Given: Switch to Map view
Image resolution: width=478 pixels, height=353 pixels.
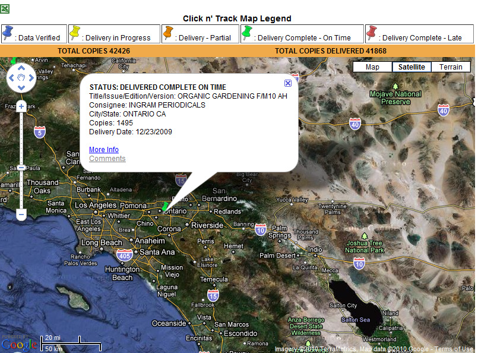Looking at the screenshot, I should [x=372, y=67].
